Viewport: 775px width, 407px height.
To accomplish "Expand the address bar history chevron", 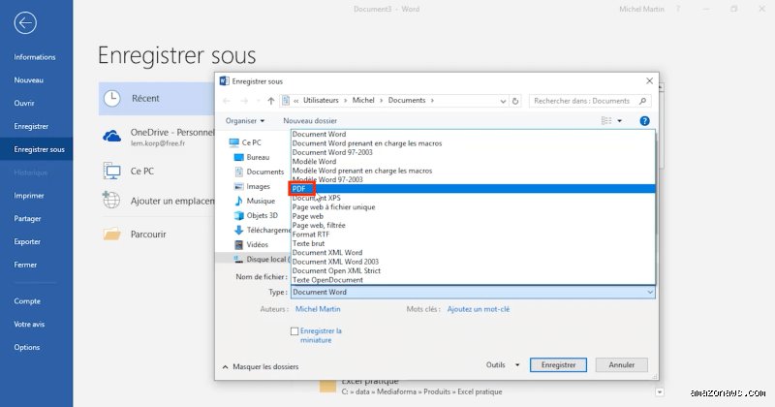I will pos(503,101).
